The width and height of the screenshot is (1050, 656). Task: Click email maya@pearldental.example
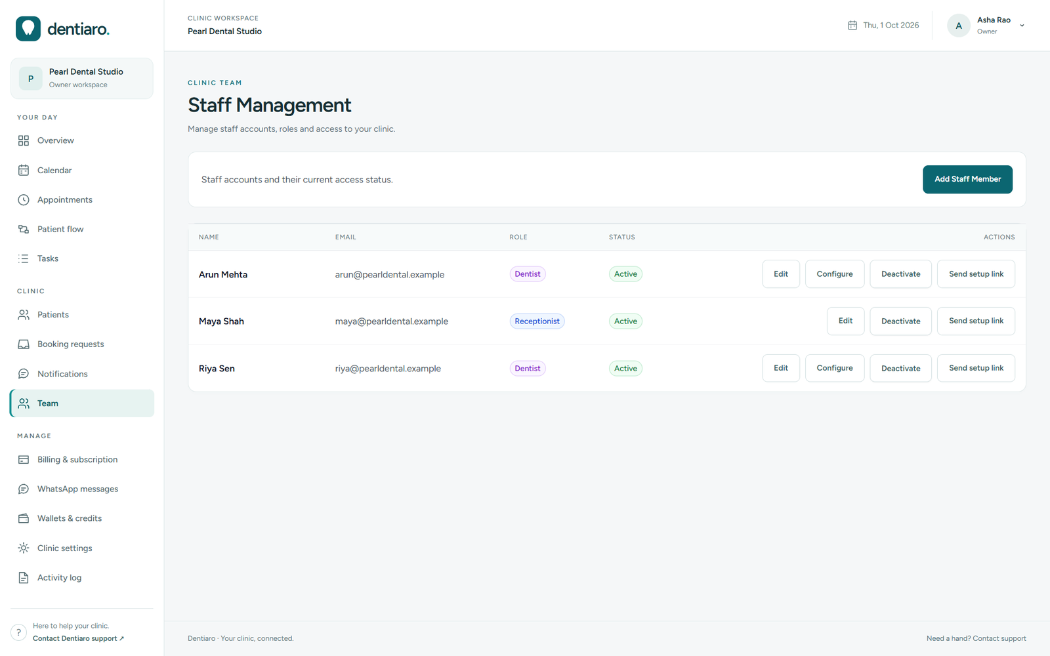tap(392, 321)
